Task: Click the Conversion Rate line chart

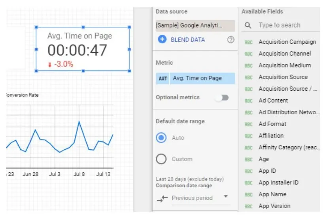Action: coord(60,136)
